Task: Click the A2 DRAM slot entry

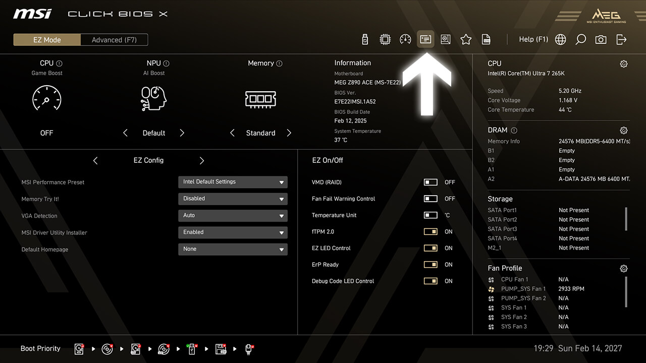Action: click(559, 179)
